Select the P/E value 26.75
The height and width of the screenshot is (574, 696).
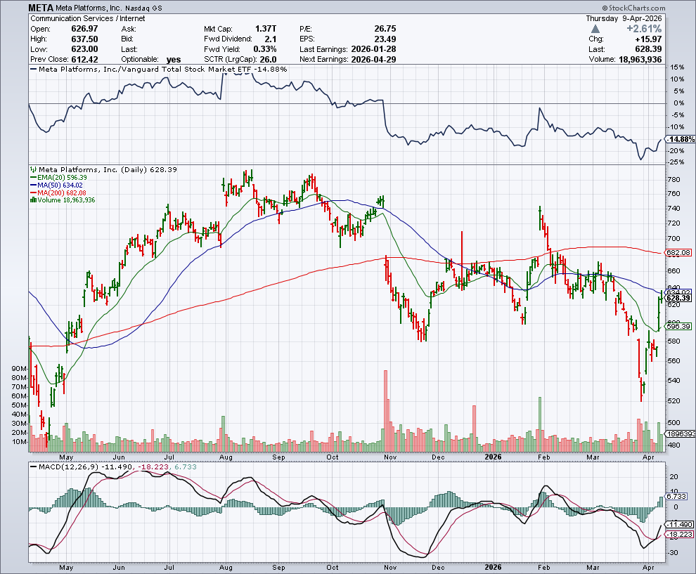(385, 28)
